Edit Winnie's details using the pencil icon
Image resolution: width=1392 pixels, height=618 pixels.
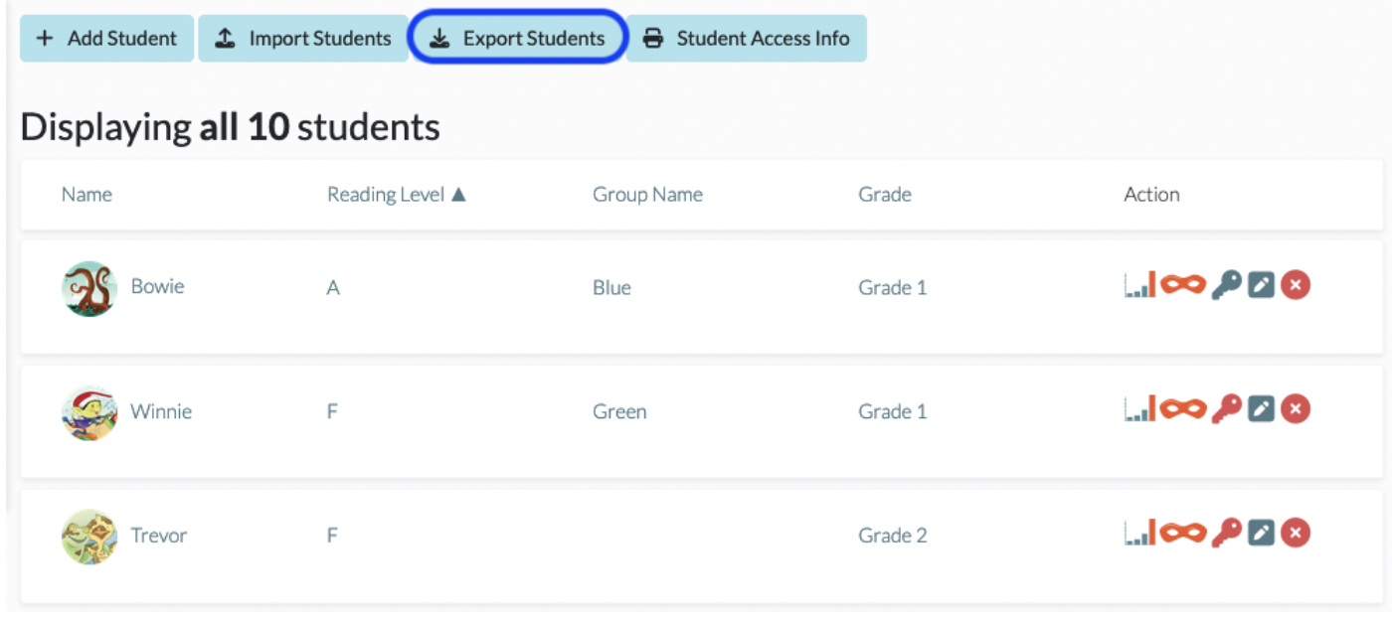[1261, 408]
